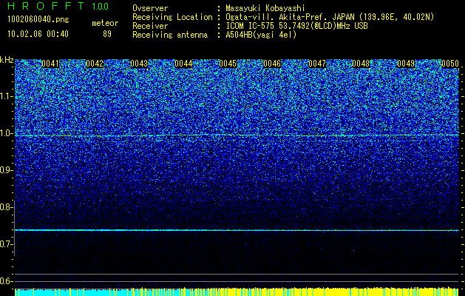Click the 0.9 frequency axis label

(5, 170)
